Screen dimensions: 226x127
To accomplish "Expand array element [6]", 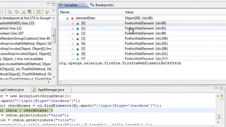I will [73, 54].
